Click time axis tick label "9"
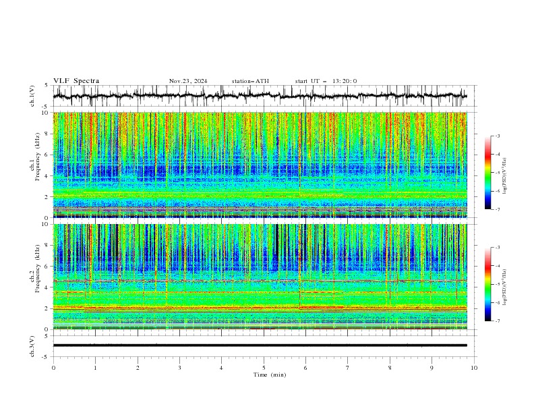 432,368
